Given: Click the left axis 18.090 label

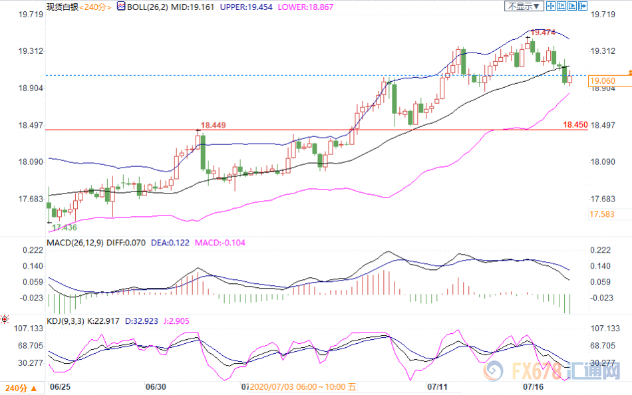Looking at the screenshot, I should (x=31, y=162).
